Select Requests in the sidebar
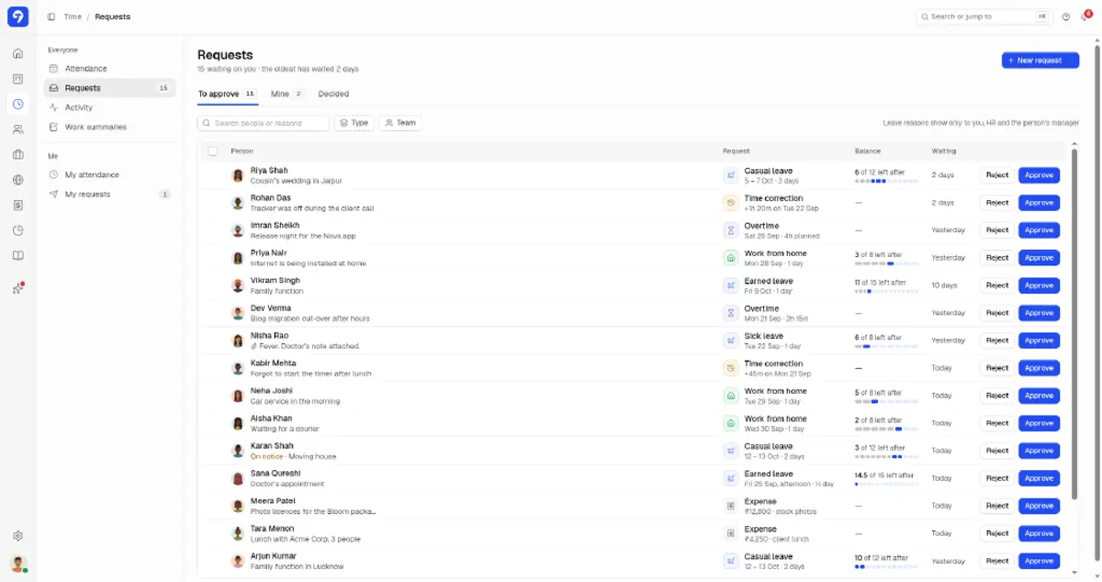Image resolution: width=1102 pixels, height=582 pixels. tap(109, 88)
